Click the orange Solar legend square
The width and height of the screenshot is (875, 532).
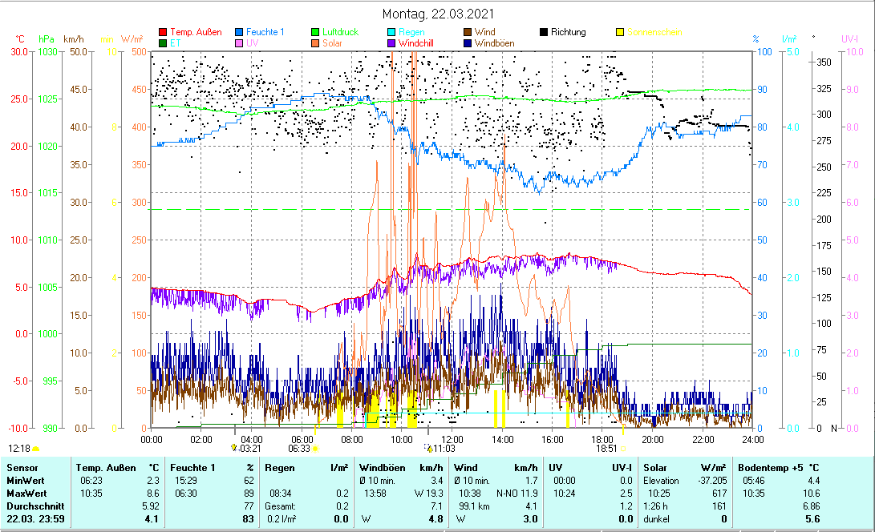315,43
